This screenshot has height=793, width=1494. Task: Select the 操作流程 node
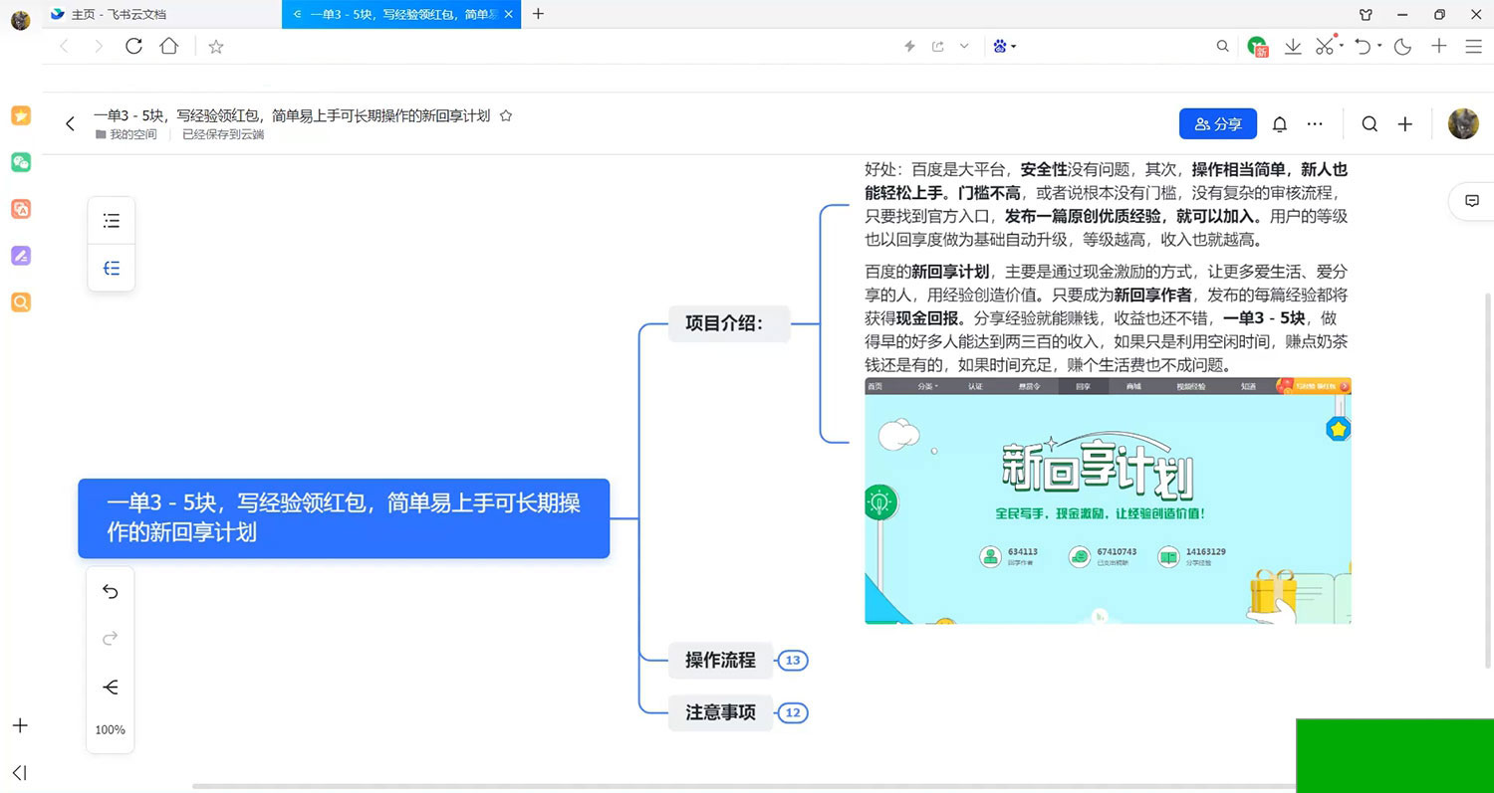[721, 660]
